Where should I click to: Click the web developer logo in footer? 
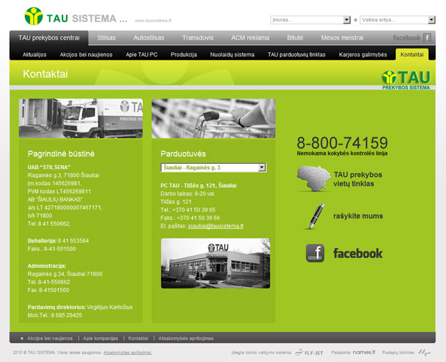(424, 352)
